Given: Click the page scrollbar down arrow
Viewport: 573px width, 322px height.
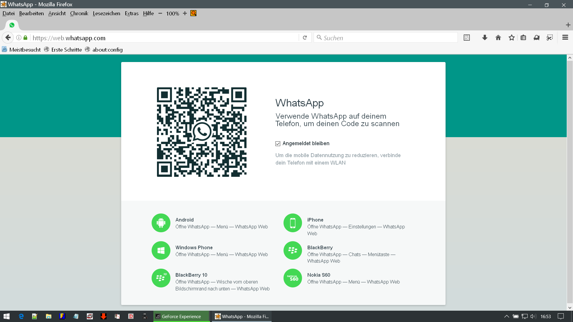Looking at the screenshot, I should 570,307.
